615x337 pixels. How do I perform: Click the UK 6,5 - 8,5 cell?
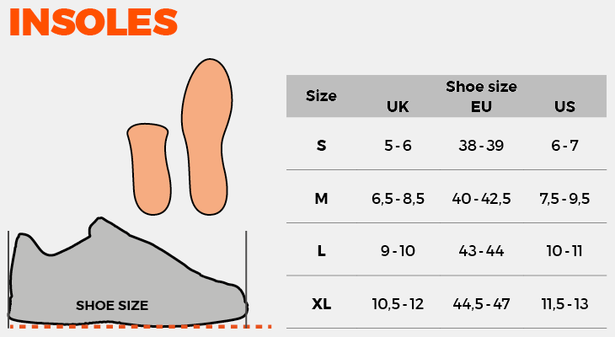click(398, 199)
